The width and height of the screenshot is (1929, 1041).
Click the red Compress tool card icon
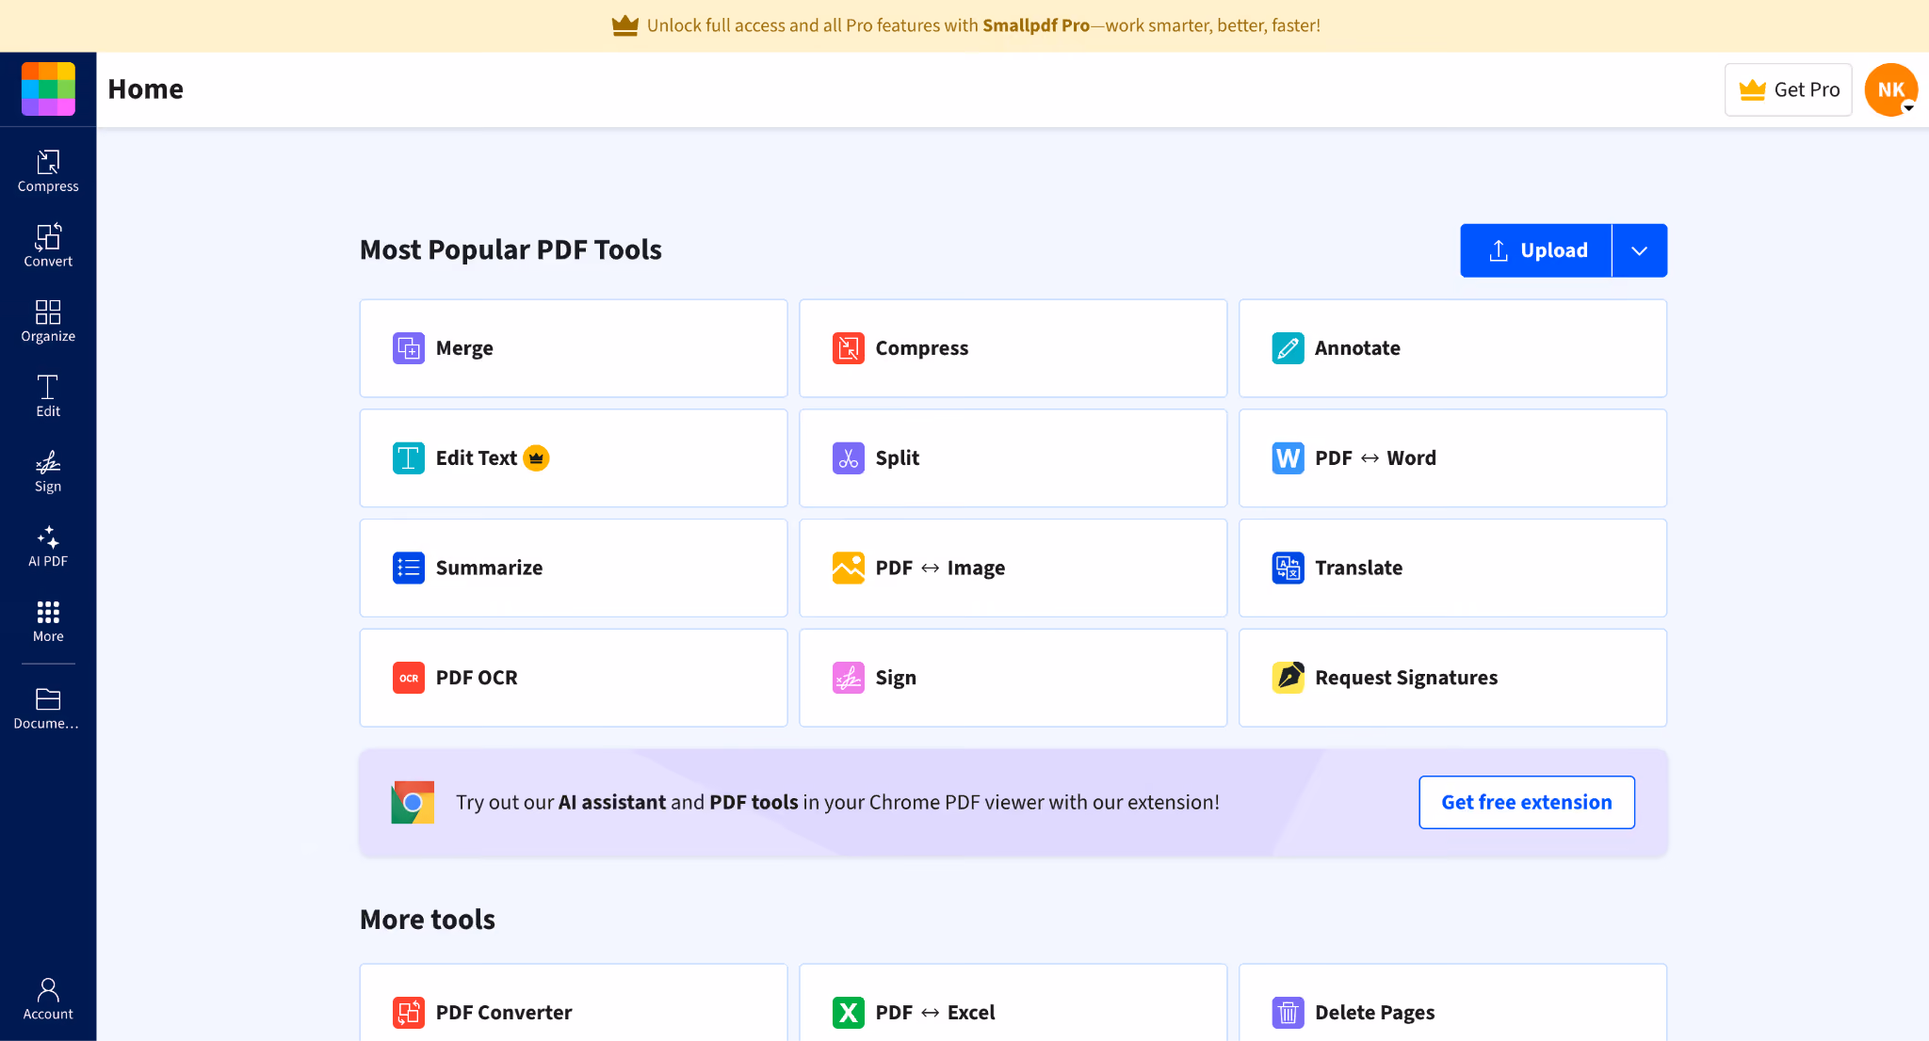click(x=849, y=348)
